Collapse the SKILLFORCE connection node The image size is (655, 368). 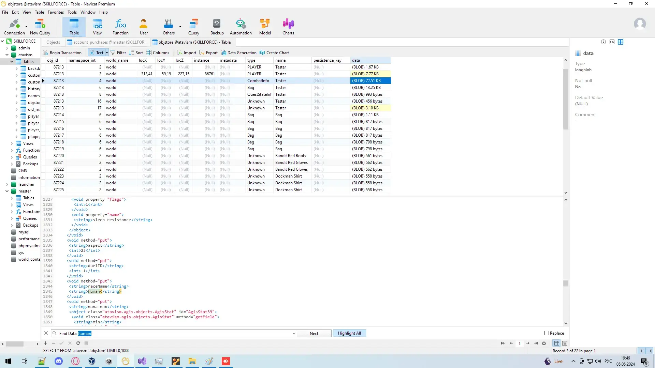(x=2, y=41)
